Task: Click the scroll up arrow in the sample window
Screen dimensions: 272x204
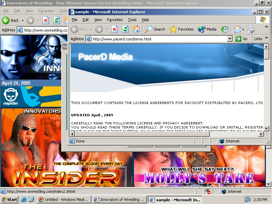Action: 266,47
